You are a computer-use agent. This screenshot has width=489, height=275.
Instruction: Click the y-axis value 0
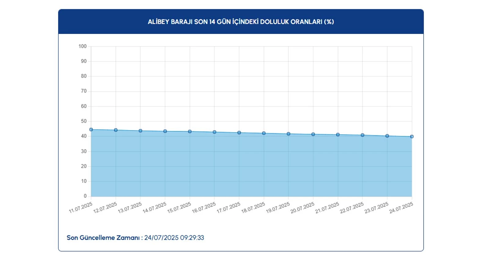point(85,196)
